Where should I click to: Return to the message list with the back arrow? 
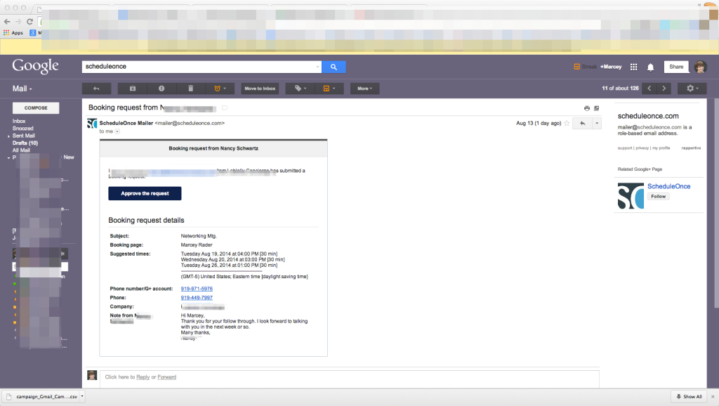point(96,89)
